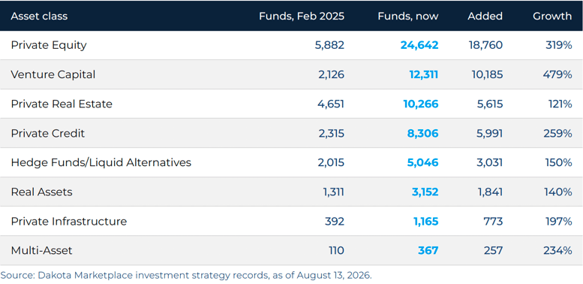Select the 140% growth cell
The height and width of the screenshot is (284, 583).
tap(559, 192)
